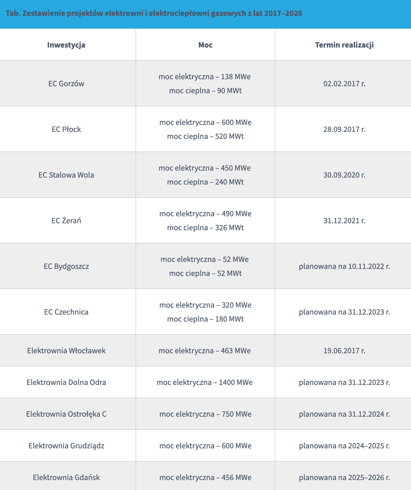Viewport: 411px width, 490px height.
Task: Select the EC Gorzów cell
Action: 66,84
